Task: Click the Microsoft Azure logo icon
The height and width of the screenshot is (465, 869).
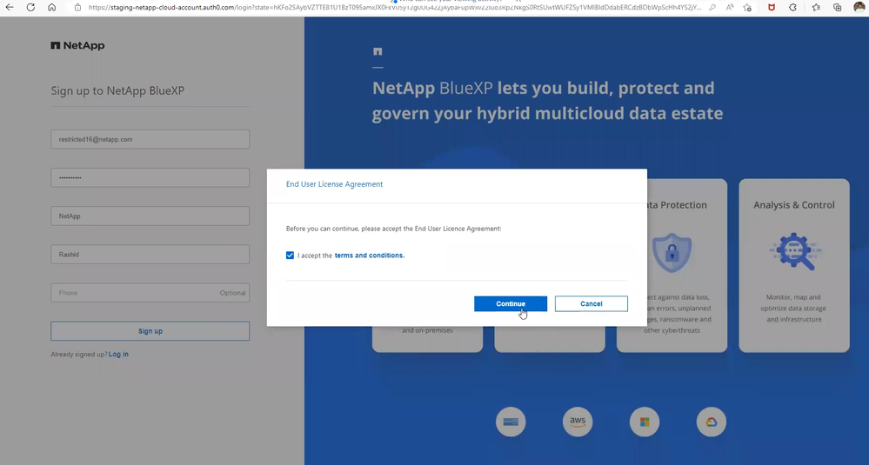Action: 645,422
